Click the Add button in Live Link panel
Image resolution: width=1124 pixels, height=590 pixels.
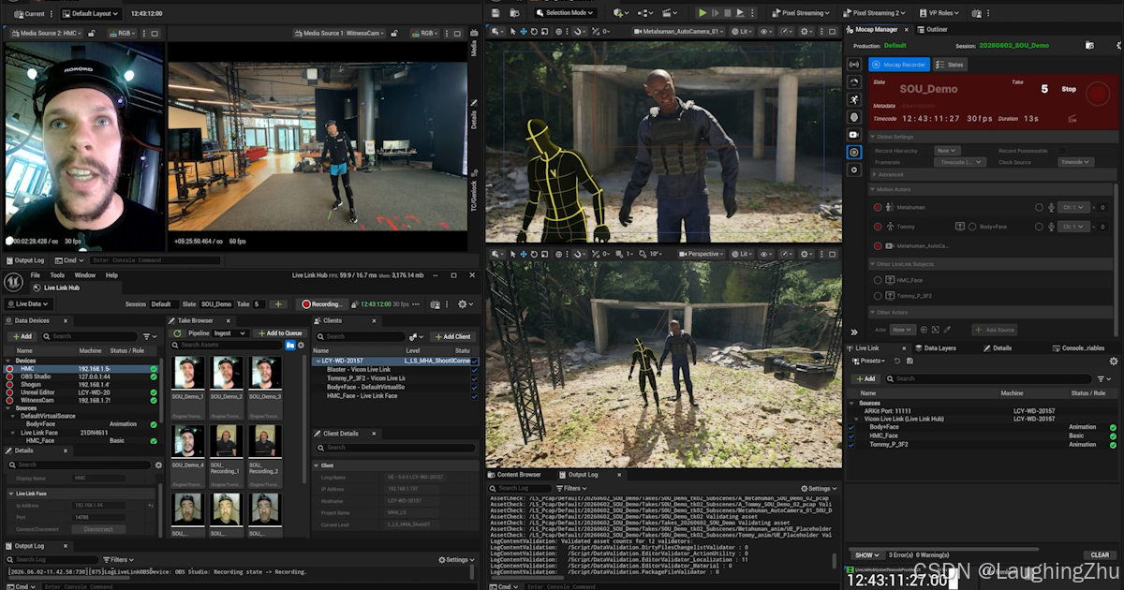[865, 378]
